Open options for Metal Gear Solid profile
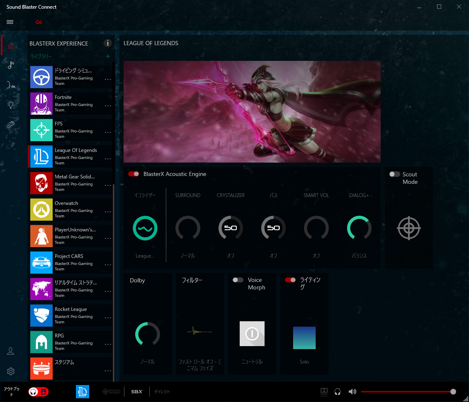469x402 pixels. pos(108,185)
